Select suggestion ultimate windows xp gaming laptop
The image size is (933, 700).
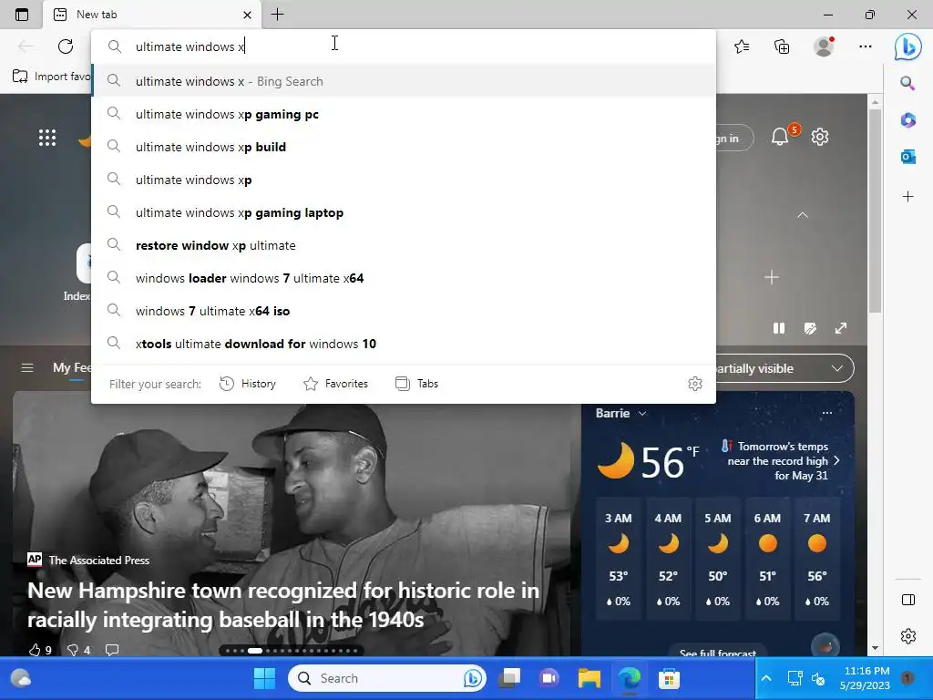point(404,212)
